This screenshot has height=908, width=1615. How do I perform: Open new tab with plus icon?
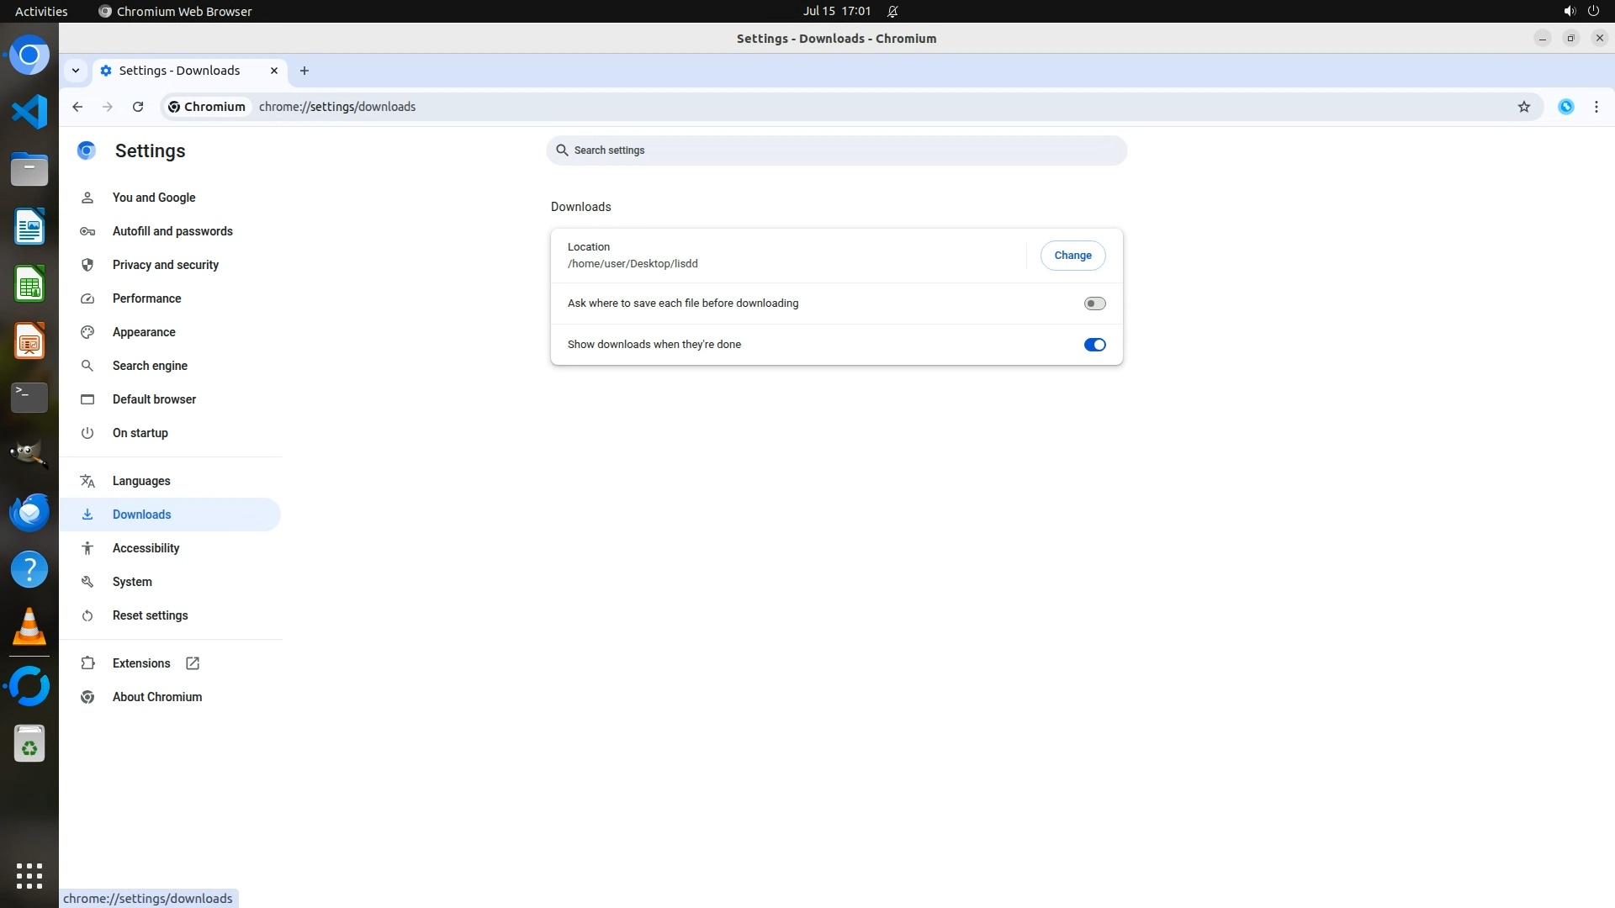pos(304,71)
